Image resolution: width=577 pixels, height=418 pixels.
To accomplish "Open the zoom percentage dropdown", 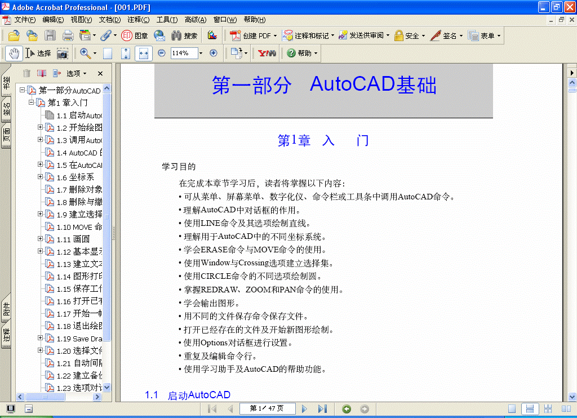I will [x=201, y=53].
